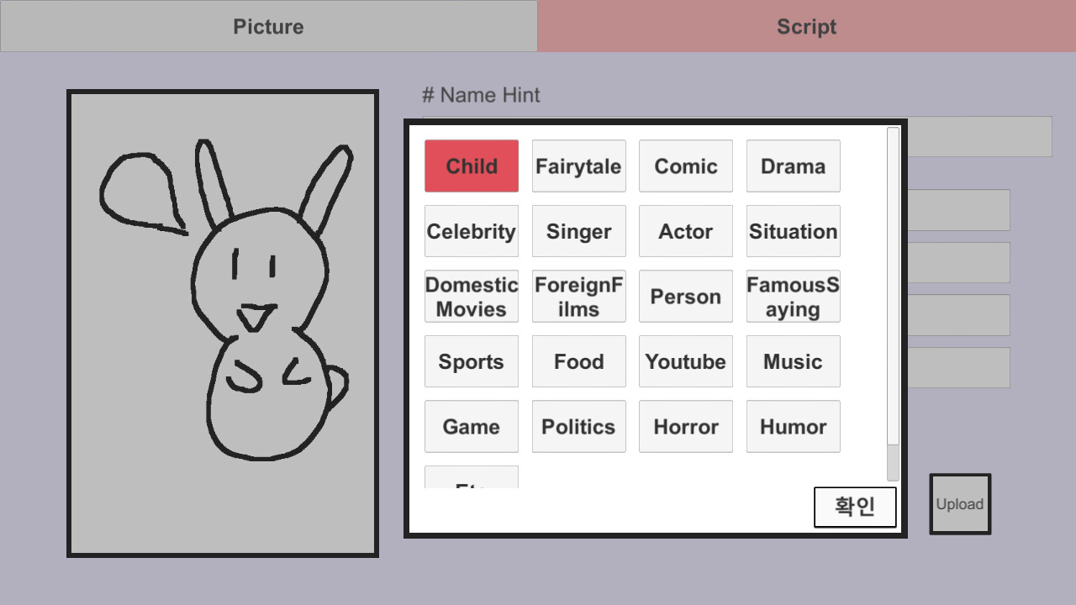
Task: Confirm selection with the 확인 button
Action: pyautogui.click(x=855, y=507)
